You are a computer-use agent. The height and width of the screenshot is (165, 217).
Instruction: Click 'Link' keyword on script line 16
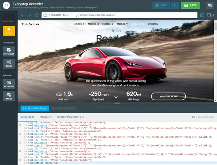[x=37, y=146]
